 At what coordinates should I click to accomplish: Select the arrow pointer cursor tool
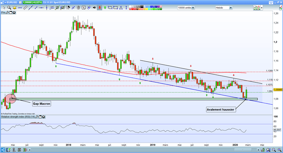coord(4,8)
